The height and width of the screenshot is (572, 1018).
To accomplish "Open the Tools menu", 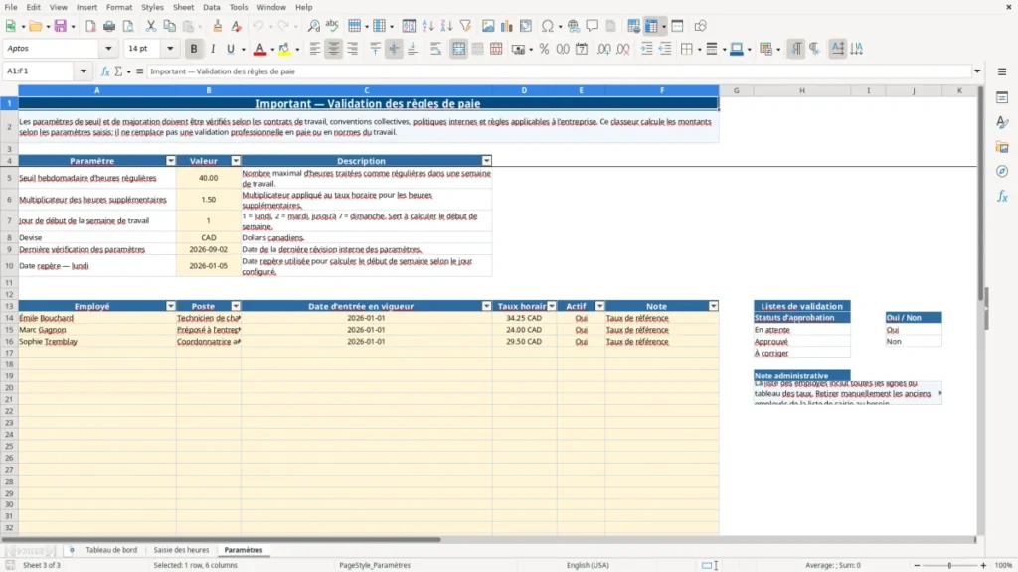I will 239,7.
